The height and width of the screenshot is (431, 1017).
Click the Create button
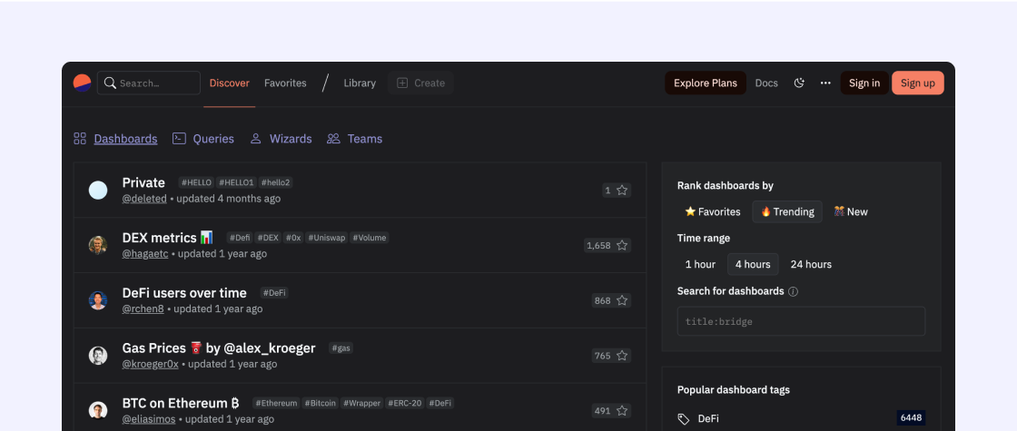[x=421, y=83]
